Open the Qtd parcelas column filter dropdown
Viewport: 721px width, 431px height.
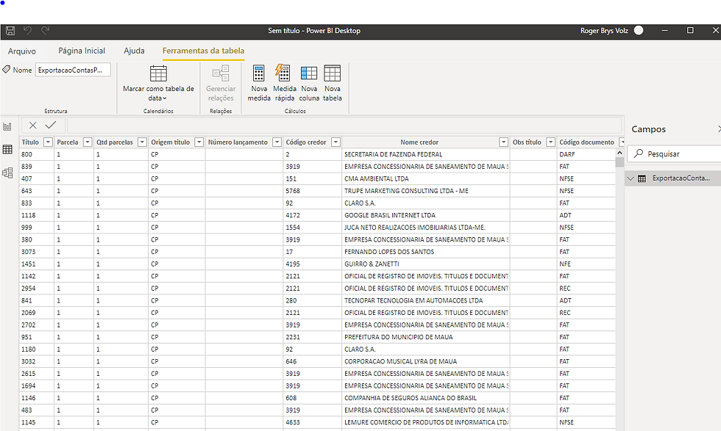142,142
